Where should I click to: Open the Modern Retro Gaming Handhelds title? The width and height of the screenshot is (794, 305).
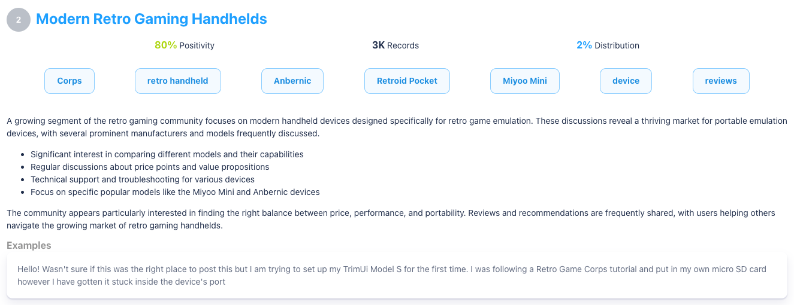[152, 19]
